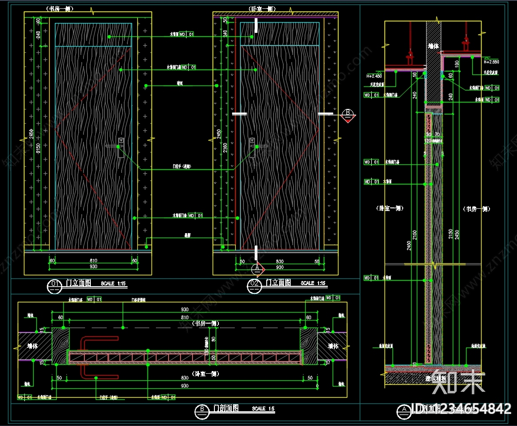Click SCALE 1:15 under elevation 01

113,283
